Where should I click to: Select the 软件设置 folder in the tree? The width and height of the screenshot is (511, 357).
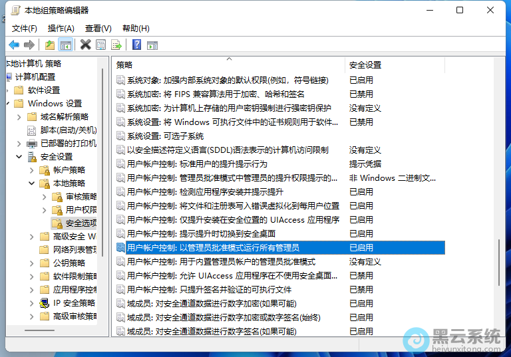(x=44, y=90)
